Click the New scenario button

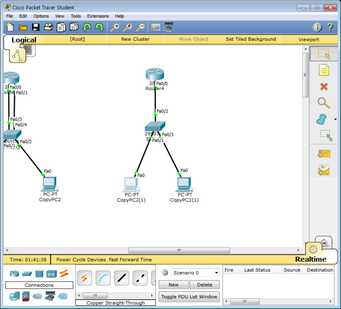[x=173, y=285]
